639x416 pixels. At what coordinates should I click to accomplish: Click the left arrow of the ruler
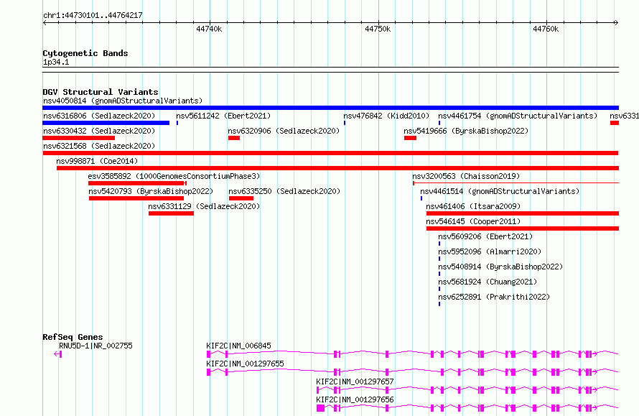45,22
